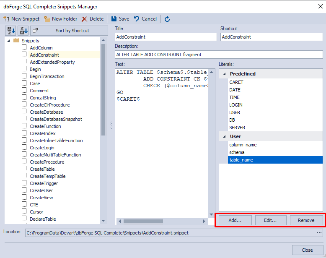Select the CreateClrProcedure snippet
Viewport: 326px width, 258px height.
tap(50, 105)
